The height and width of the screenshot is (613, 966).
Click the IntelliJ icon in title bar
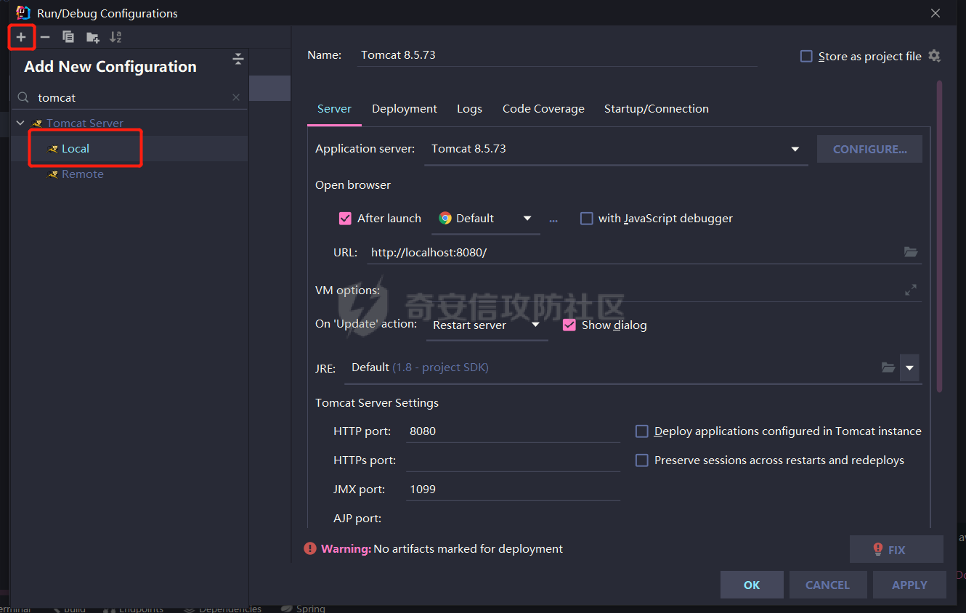23,12
